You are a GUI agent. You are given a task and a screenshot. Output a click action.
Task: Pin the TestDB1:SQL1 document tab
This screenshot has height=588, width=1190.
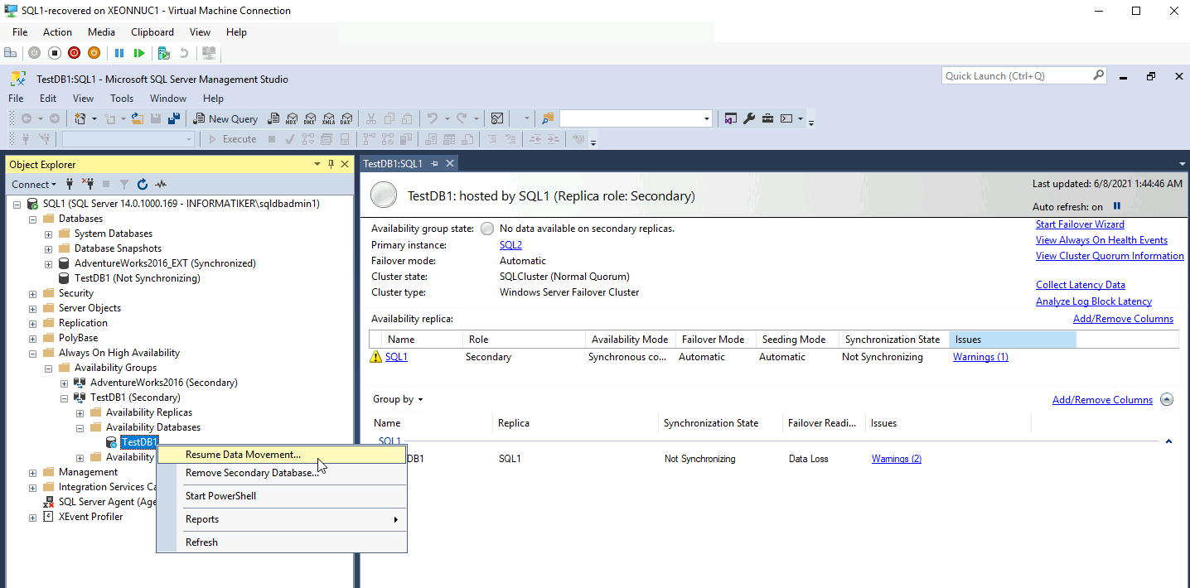[x=434, y=163]
